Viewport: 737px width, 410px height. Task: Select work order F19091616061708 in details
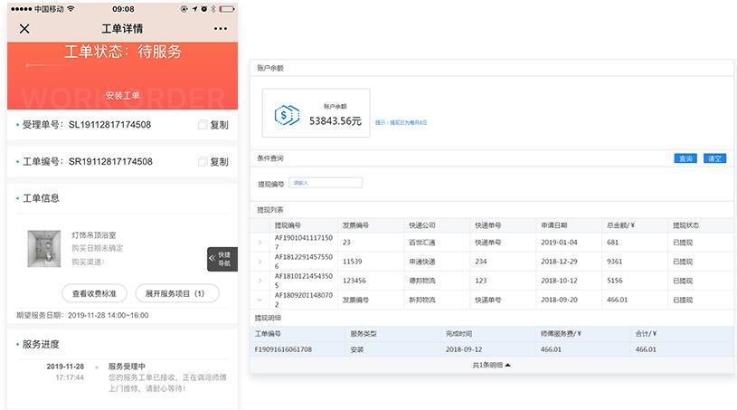283,349
